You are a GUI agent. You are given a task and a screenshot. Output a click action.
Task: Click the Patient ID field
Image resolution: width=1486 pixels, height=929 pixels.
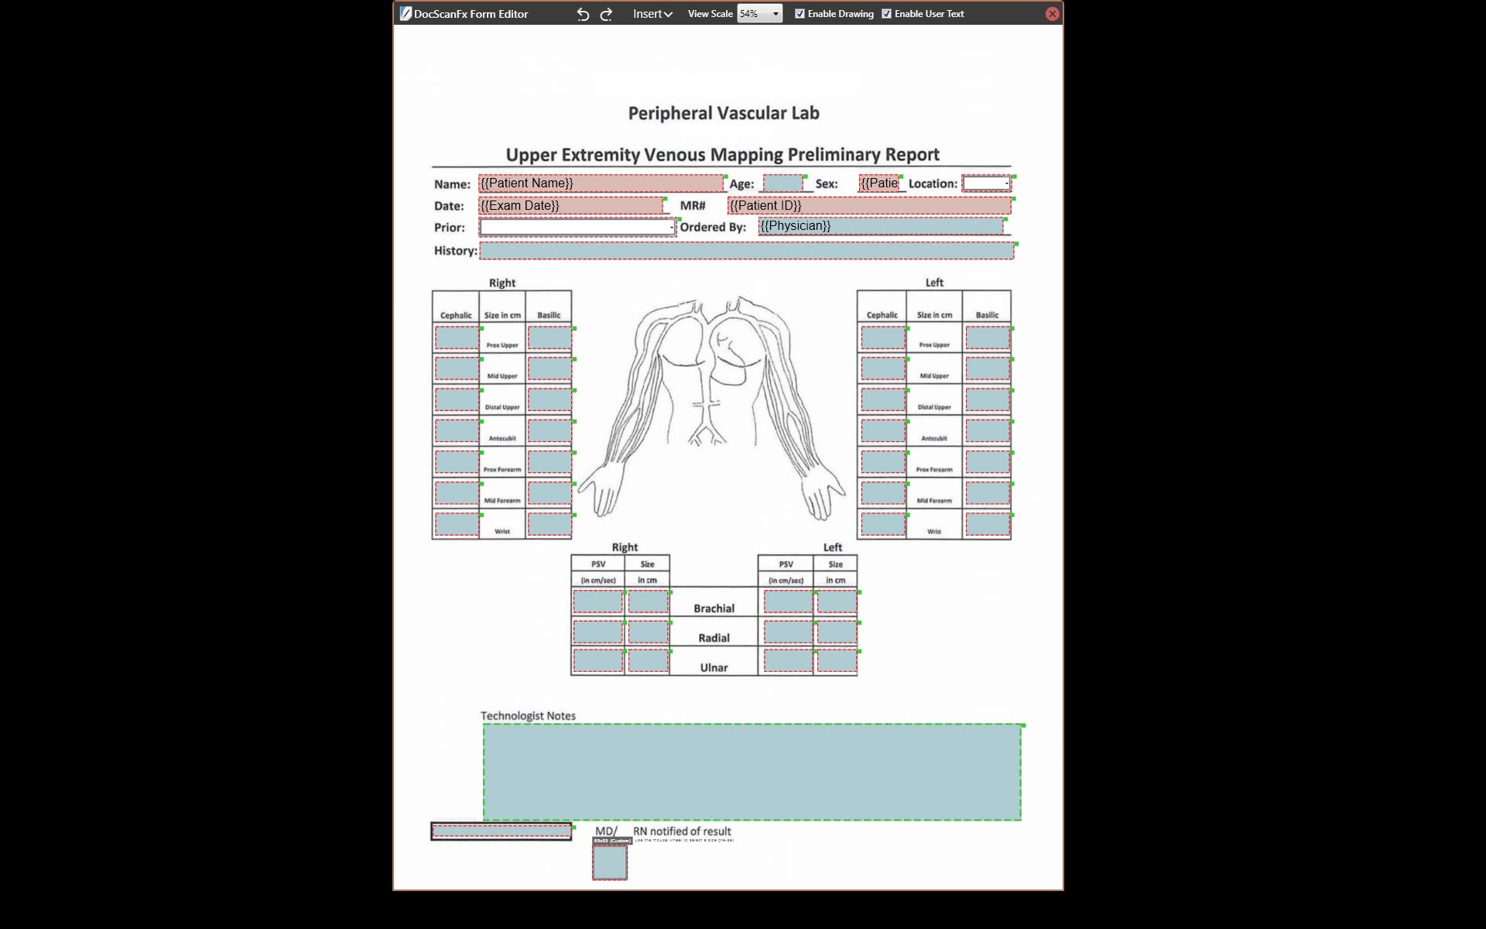click(868, 206)
